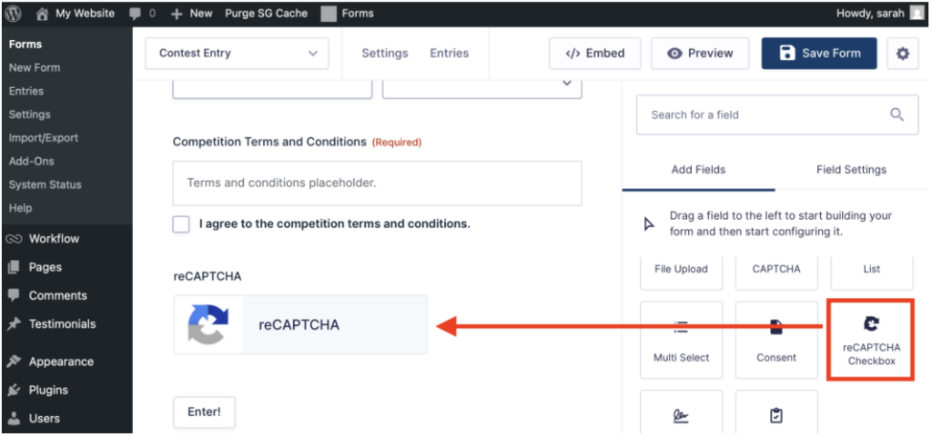The width and height of the screenshot is (932, 436).
Task: Click the Preview button
Action: 700,54
